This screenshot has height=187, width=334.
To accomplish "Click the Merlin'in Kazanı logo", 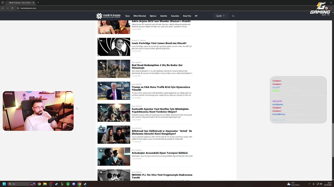I will pos(108,16).
